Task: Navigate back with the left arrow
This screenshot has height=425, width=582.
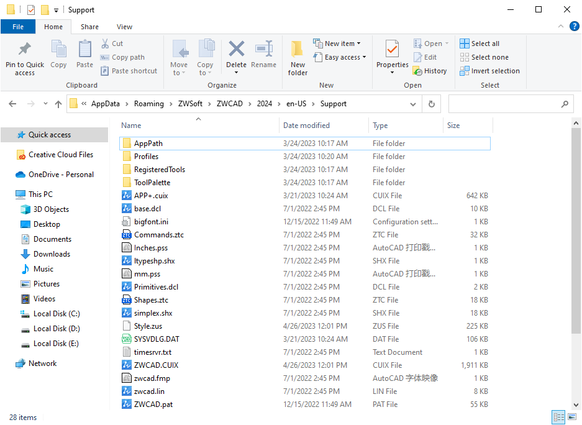Action: (12, 104)
